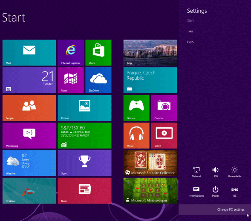
Task: Open the Power options icon
Action: 216,192
